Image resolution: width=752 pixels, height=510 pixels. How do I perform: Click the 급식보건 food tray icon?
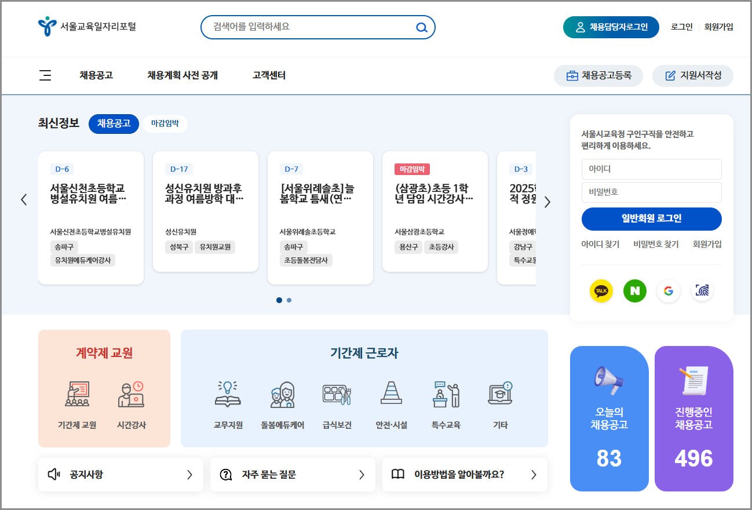(x=337, y=393)
